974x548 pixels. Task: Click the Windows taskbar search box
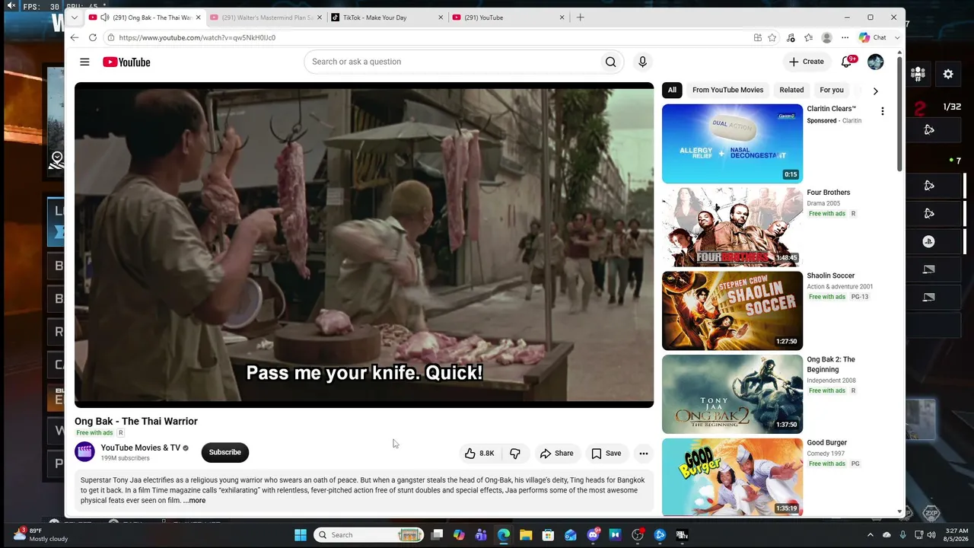pos(368,535)
